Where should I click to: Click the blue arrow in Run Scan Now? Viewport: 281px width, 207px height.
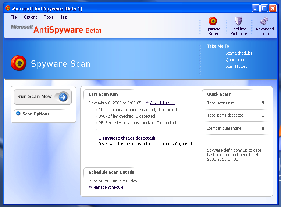[63, 97]
